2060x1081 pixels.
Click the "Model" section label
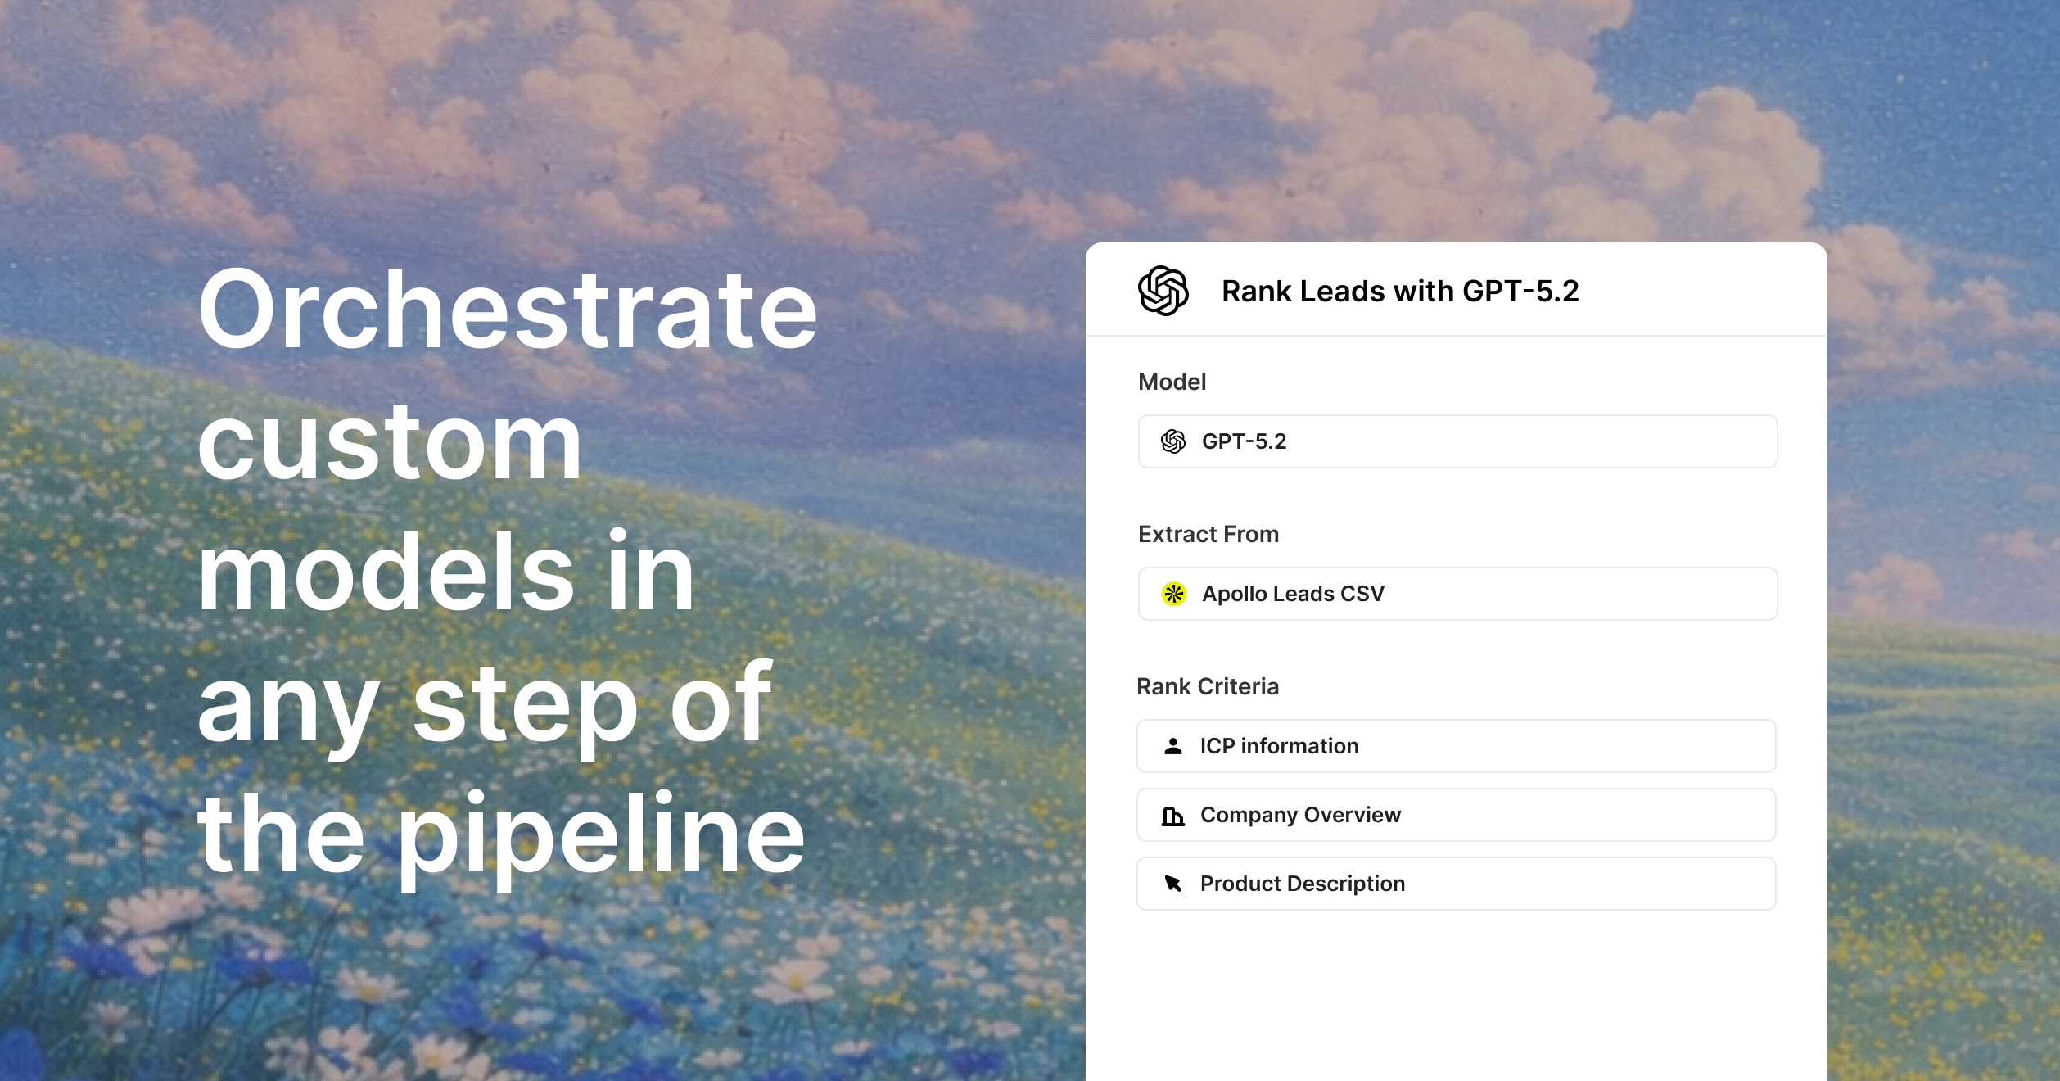(x=1172, y=382)
